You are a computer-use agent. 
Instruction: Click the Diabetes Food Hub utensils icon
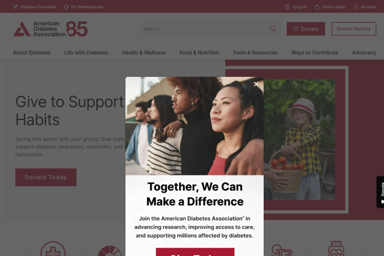click(x=15, y=7)
